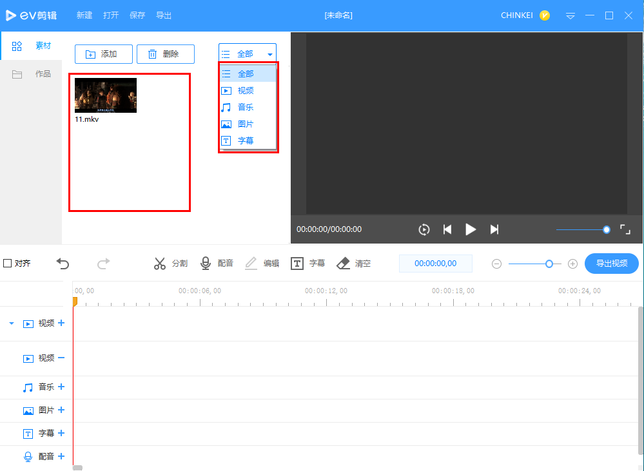Select 音乐 in the filter dropdown
Screen dimensions: 644x471
click(246, 108)
